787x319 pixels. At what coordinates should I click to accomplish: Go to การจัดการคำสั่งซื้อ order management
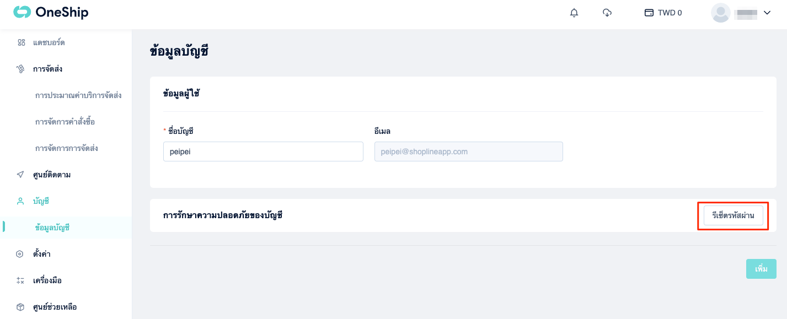coord(65,122)
